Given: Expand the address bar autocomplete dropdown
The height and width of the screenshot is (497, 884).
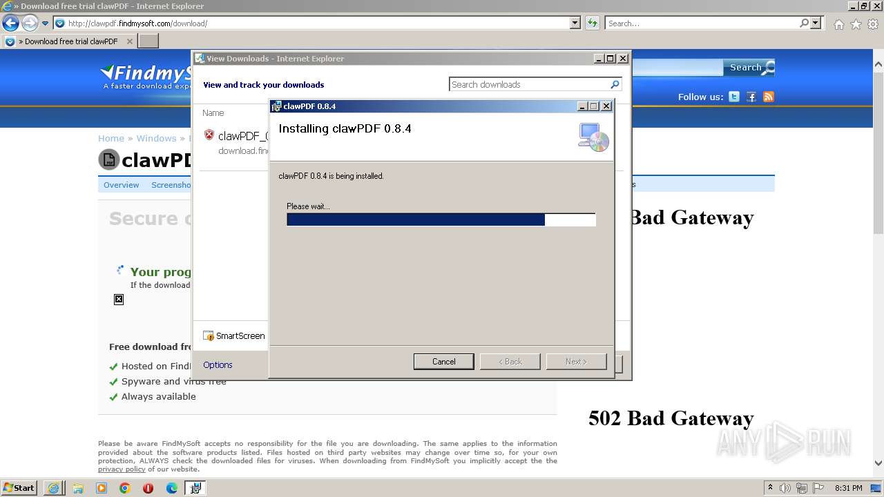Looking at the screenshot, I should [x=575, y=23].
